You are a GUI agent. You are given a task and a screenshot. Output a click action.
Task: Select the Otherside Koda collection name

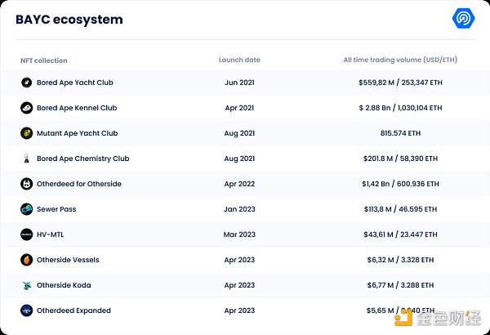click(x=64, y=285)
